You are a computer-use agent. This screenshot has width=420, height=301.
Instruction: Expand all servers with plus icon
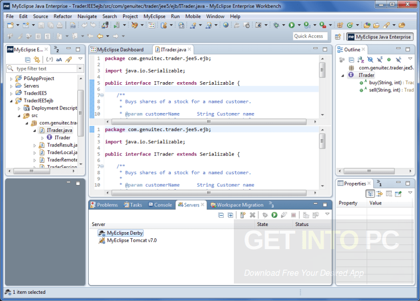coord(230,215)
